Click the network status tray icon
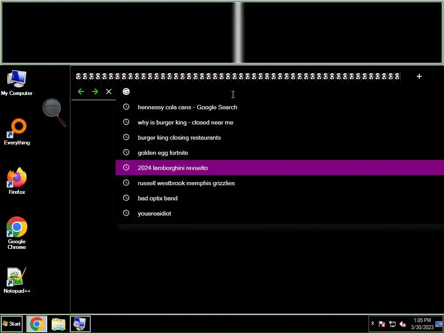Screen dimensions: 444x333 392,324
